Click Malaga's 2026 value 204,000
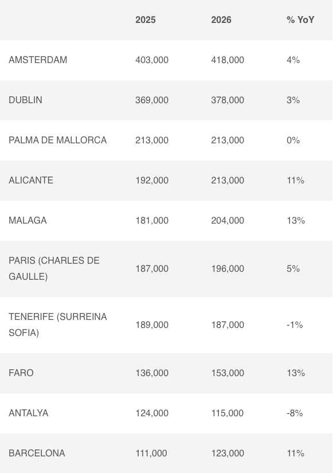The width and height of the screenshot is (333, 473). tap(228, 220)
